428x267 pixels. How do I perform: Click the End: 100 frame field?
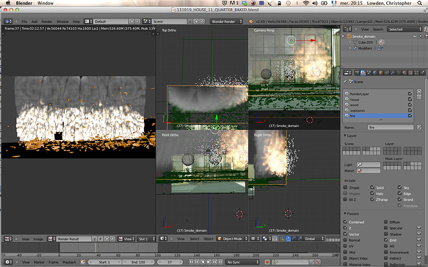(138, 262)
